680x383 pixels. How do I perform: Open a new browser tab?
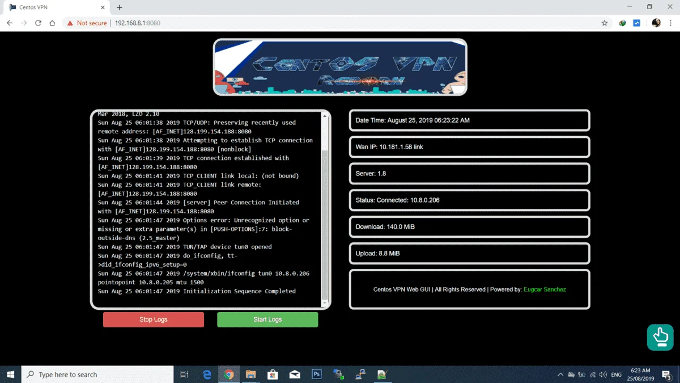[120, 7]
